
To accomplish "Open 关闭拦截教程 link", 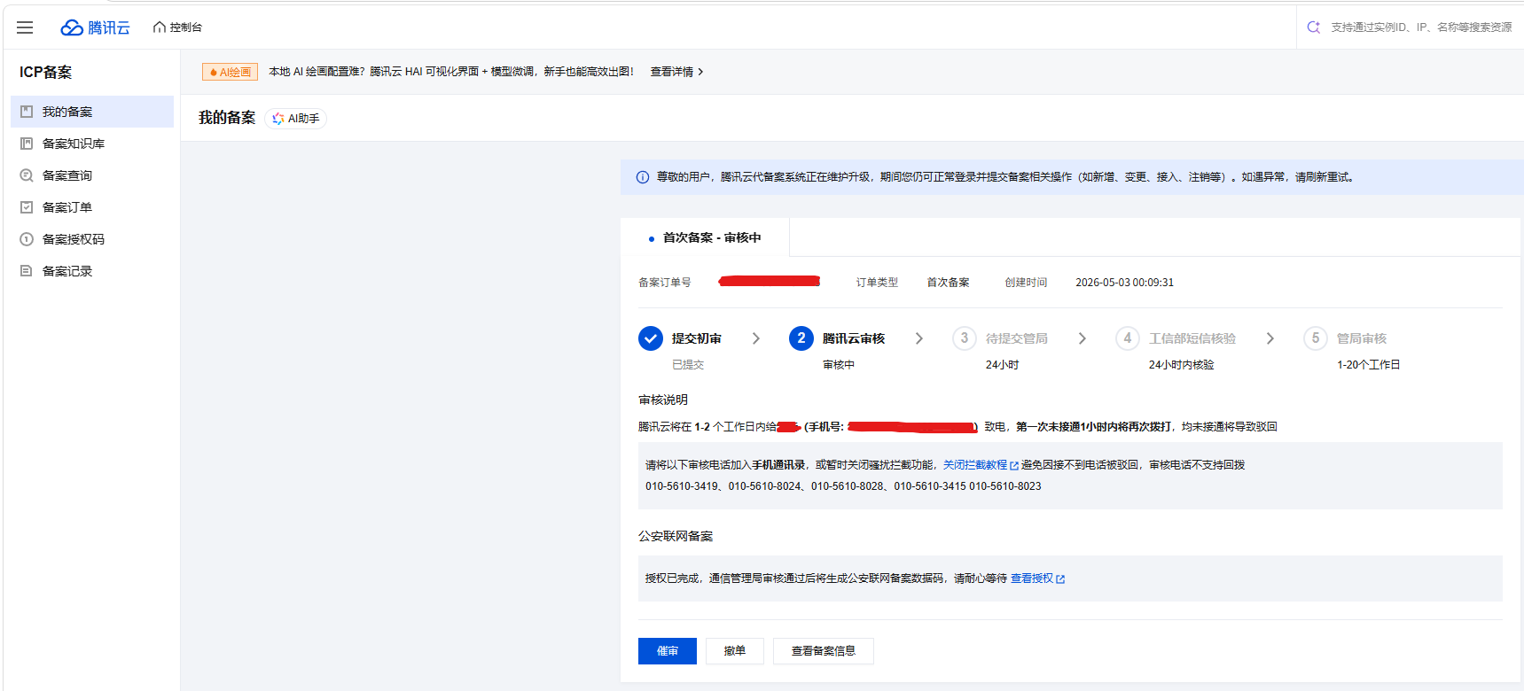I will coord(974,465).
